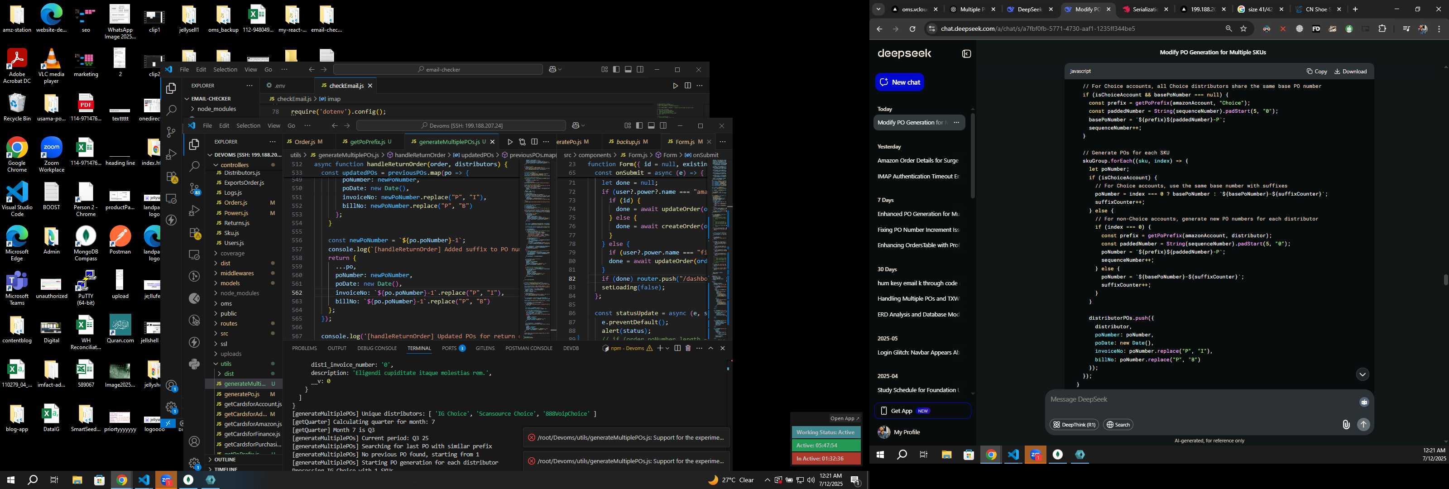Toggle secondary sidebar in Devoms window

click(x=663, y=125)
